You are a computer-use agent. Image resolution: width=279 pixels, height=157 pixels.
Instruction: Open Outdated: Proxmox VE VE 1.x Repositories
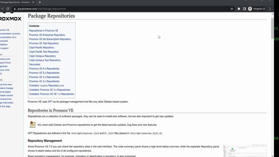[51, 94]
